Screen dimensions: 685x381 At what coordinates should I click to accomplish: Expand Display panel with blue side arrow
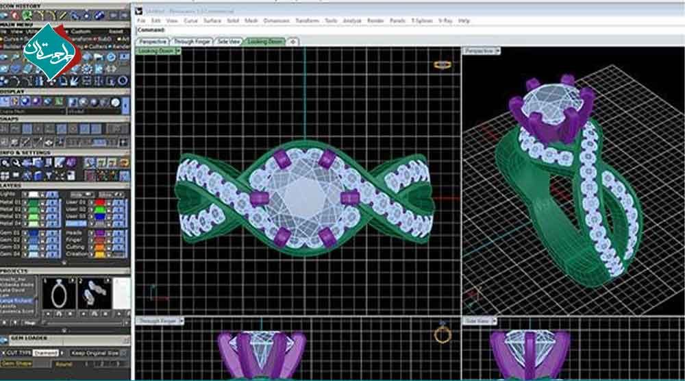pyautogui.click(x=126, y=106)
